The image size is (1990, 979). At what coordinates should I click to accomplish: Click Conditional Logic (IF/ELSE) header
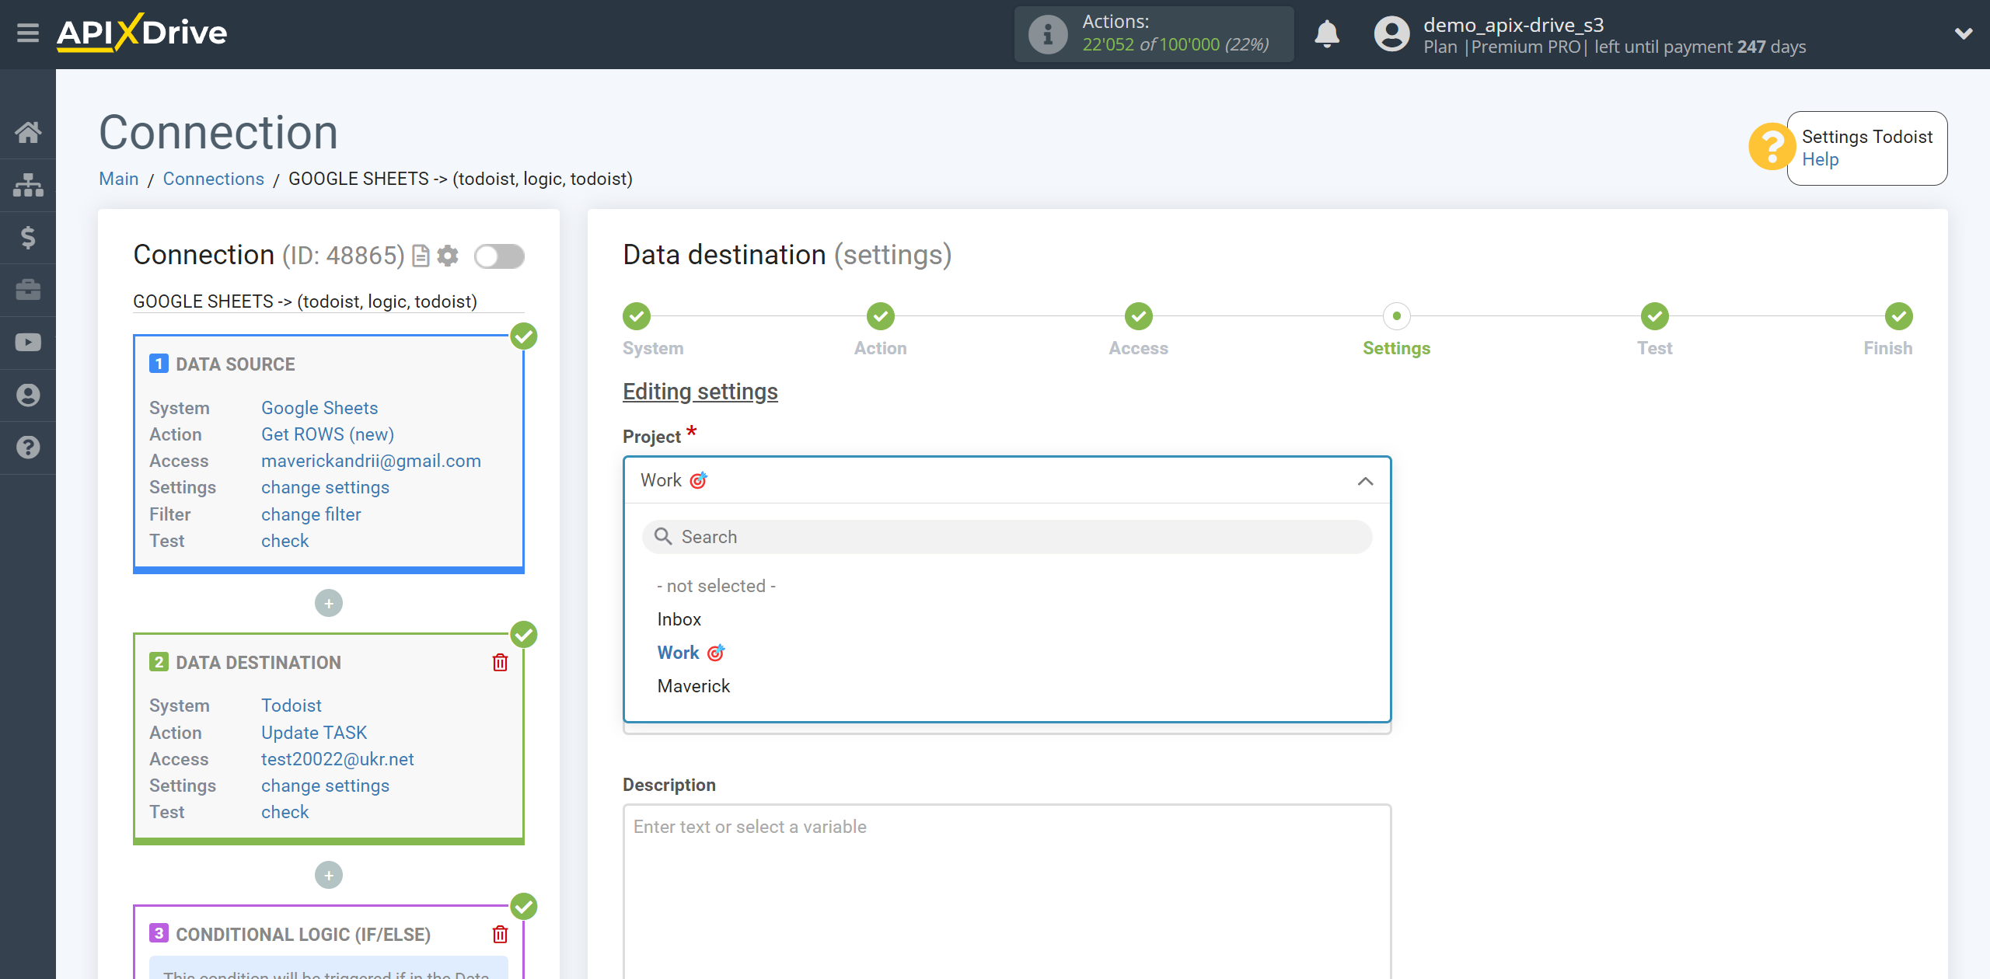coord(303,935)
